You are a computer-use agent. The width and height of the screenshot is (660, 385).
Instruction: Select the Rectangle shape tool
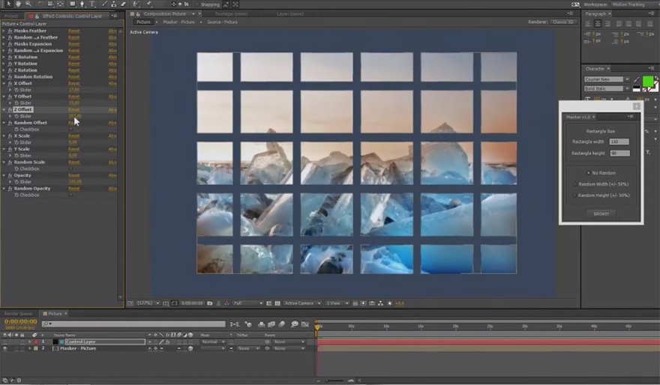coord(73,4)
